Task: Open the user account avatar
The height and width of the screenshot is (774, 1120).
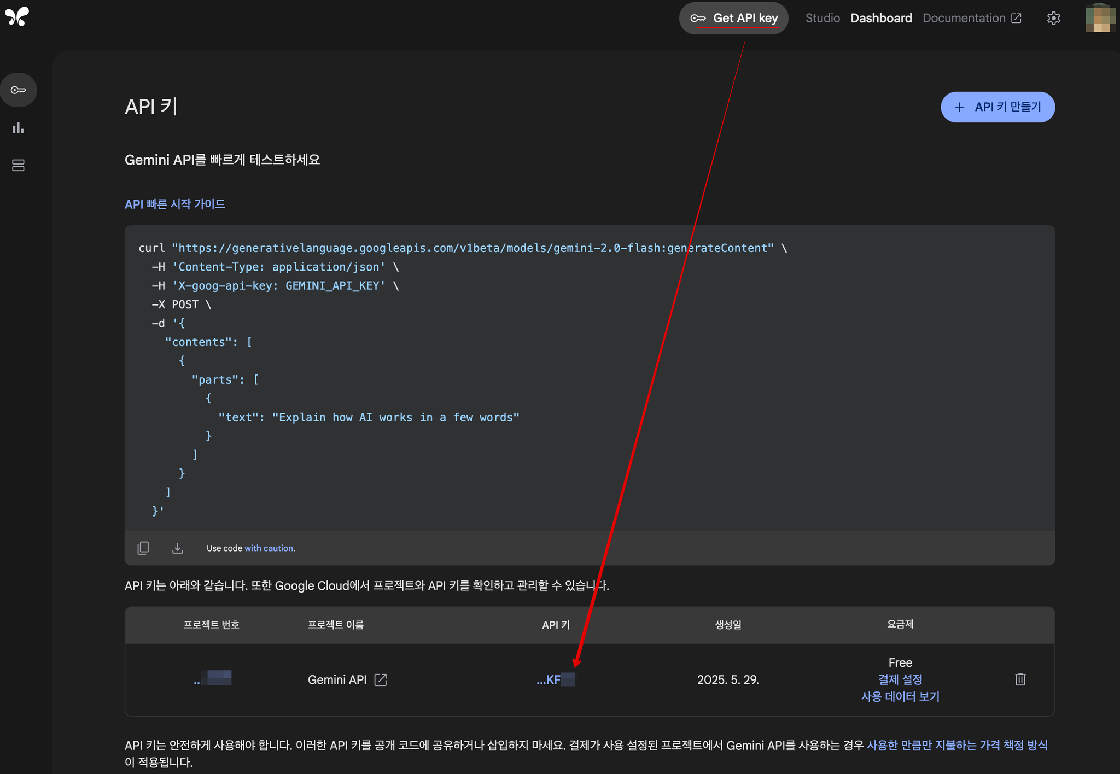Action: click(x=1100, y=18)
